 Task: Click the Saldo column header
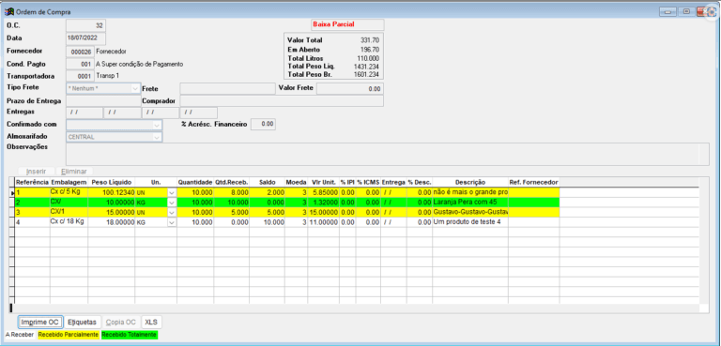(268, 183)
